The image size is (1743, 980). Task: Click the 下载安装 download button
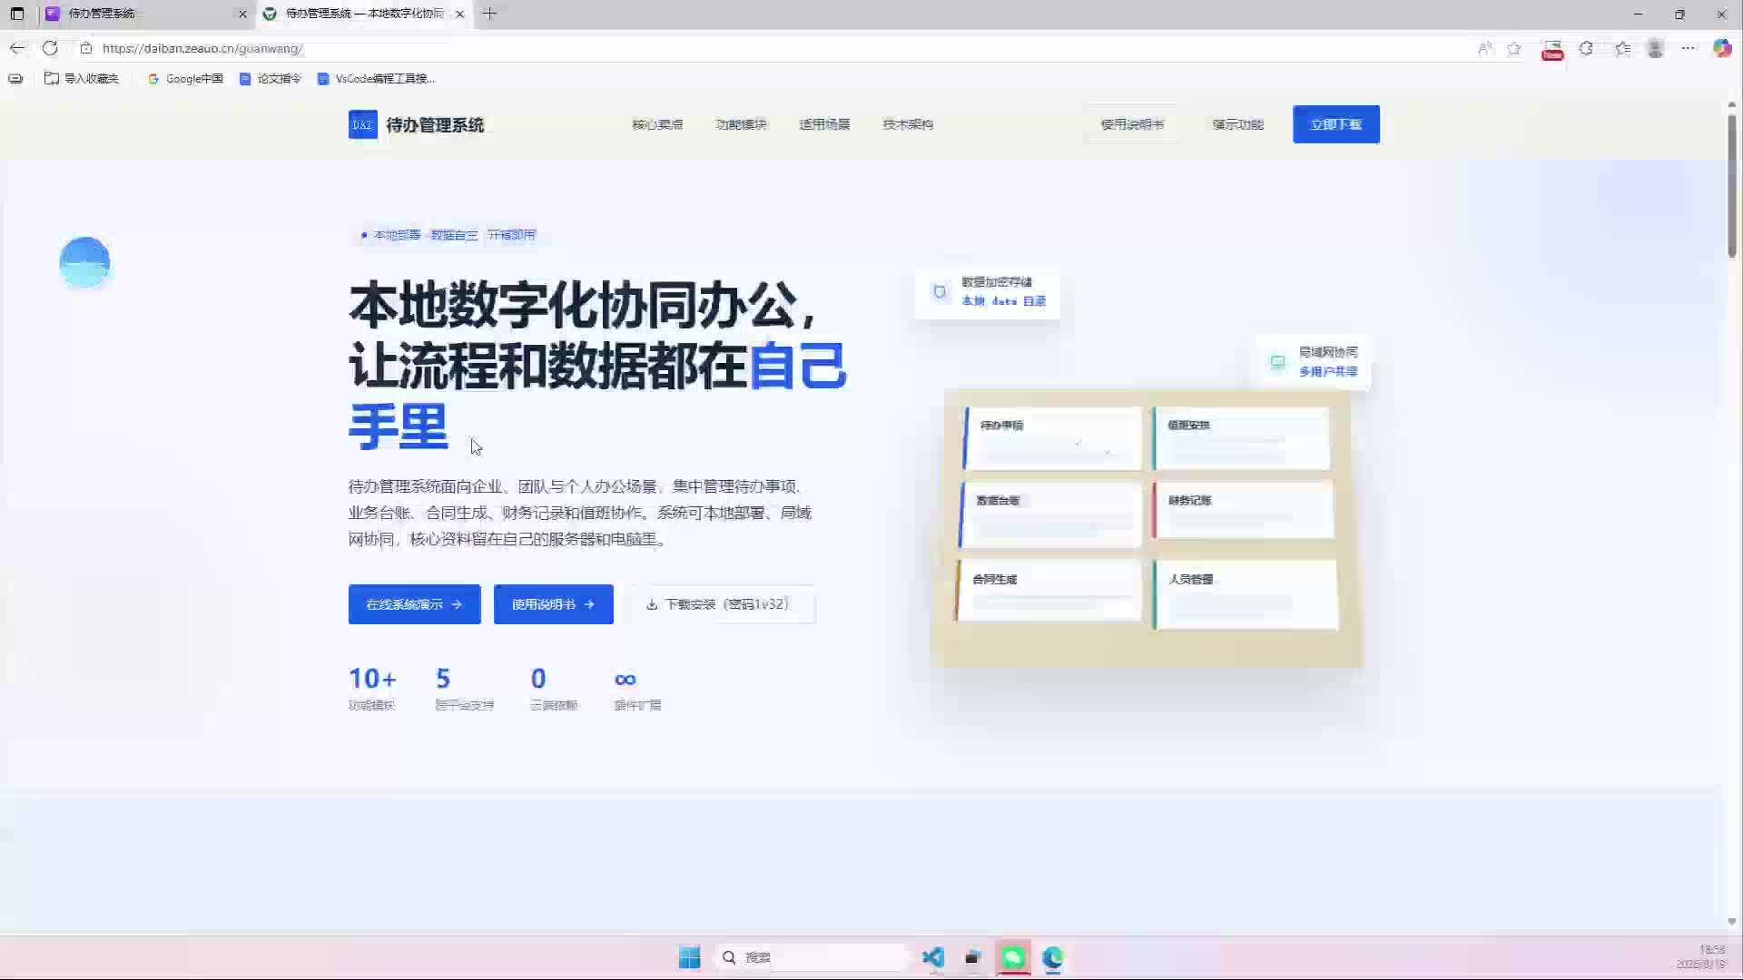click(722, 604)
